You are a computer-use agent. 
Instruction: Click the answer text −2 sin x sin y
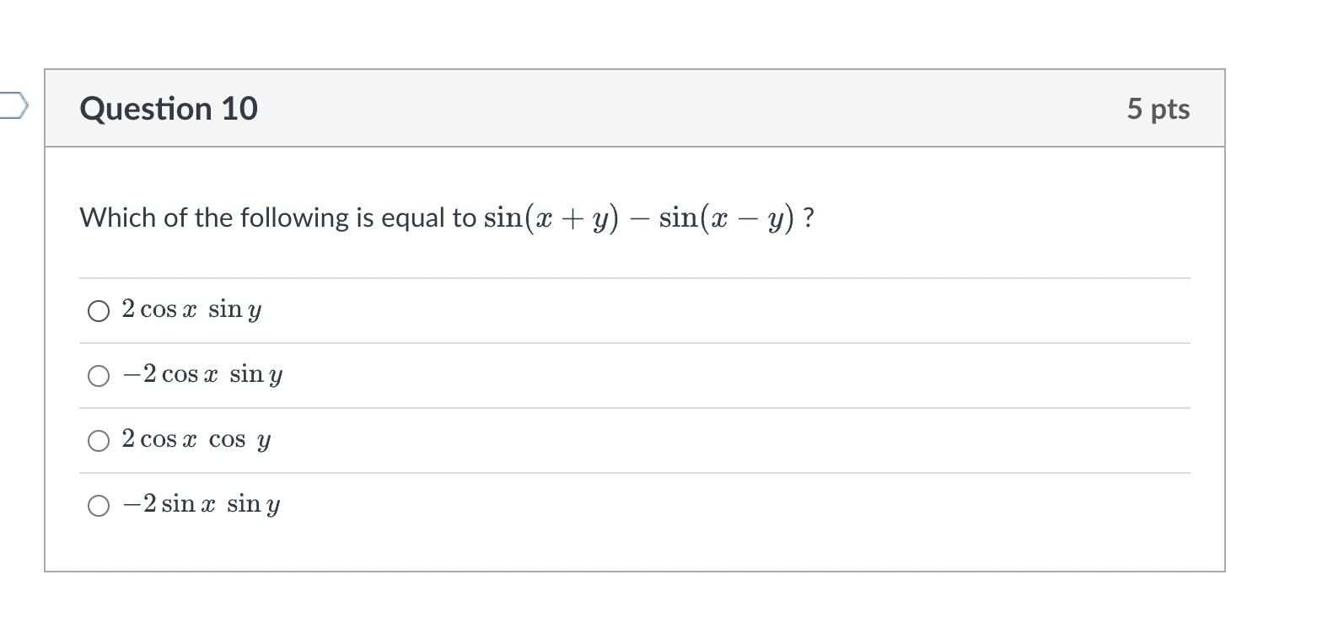[x=201, y=504]
